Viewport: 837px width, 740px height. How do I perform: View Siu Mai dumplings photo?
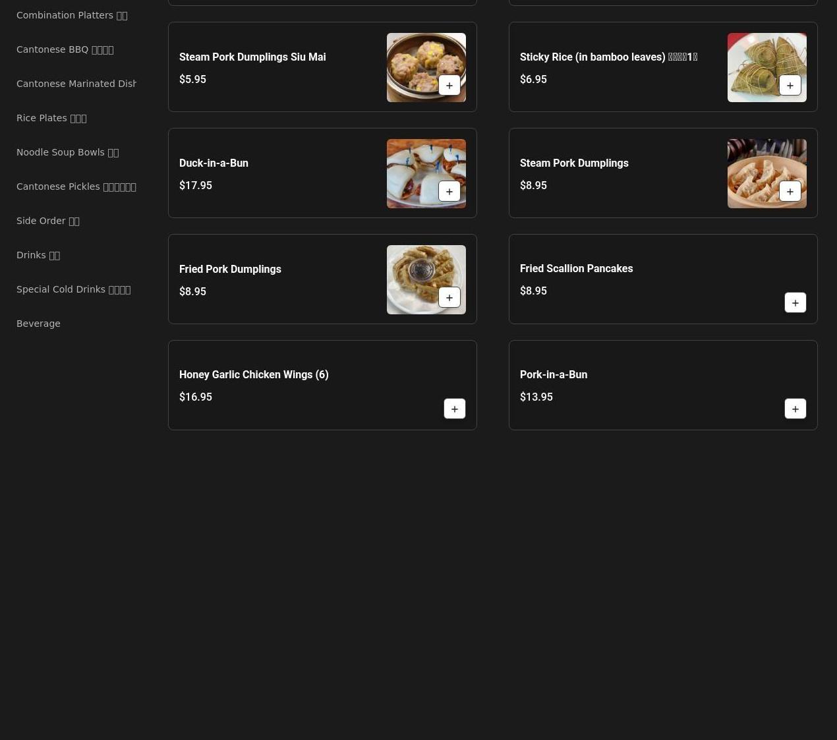[426, 67]
